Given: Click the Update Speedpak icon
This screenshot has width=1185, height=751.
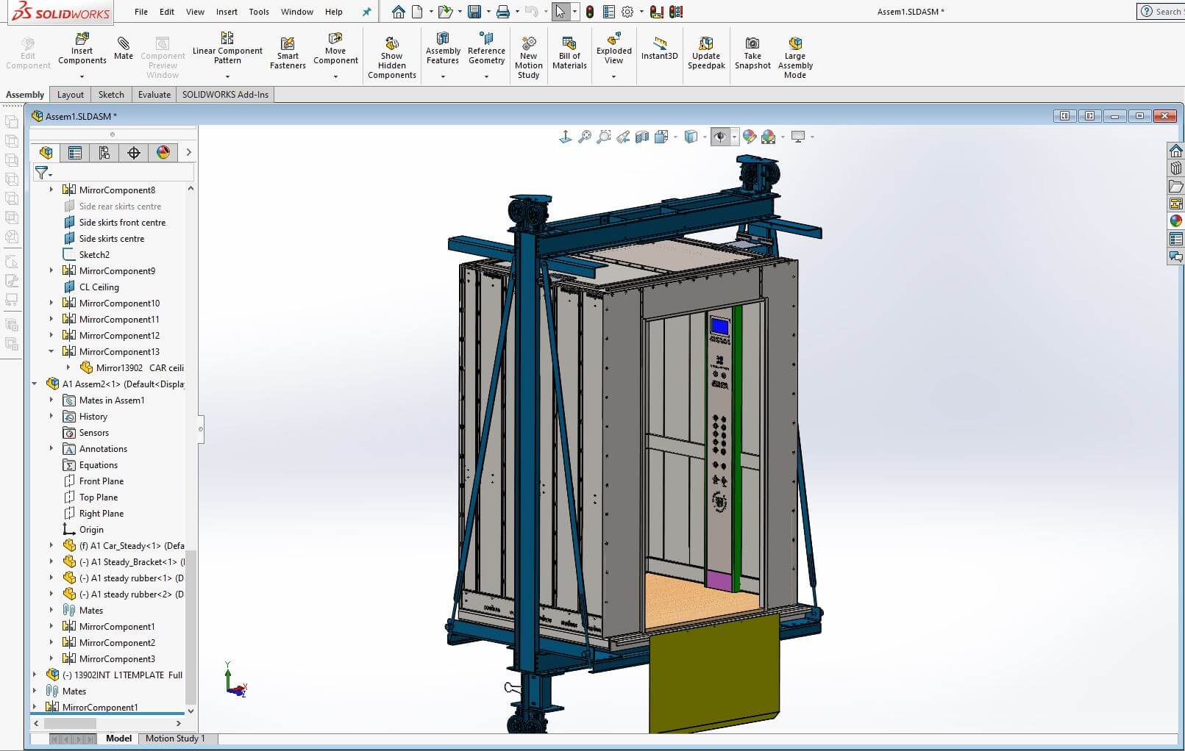Looking at the screenshot, I should point(706,52).
